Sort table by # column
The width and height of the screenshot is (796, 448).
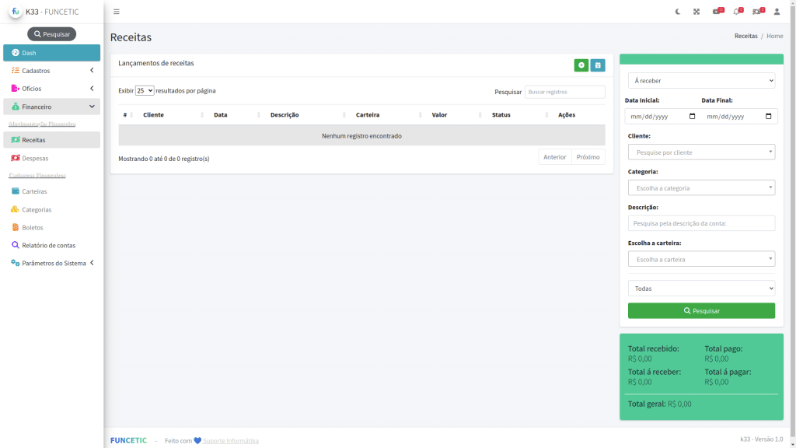pyautogui.click(x=128, y=115)
